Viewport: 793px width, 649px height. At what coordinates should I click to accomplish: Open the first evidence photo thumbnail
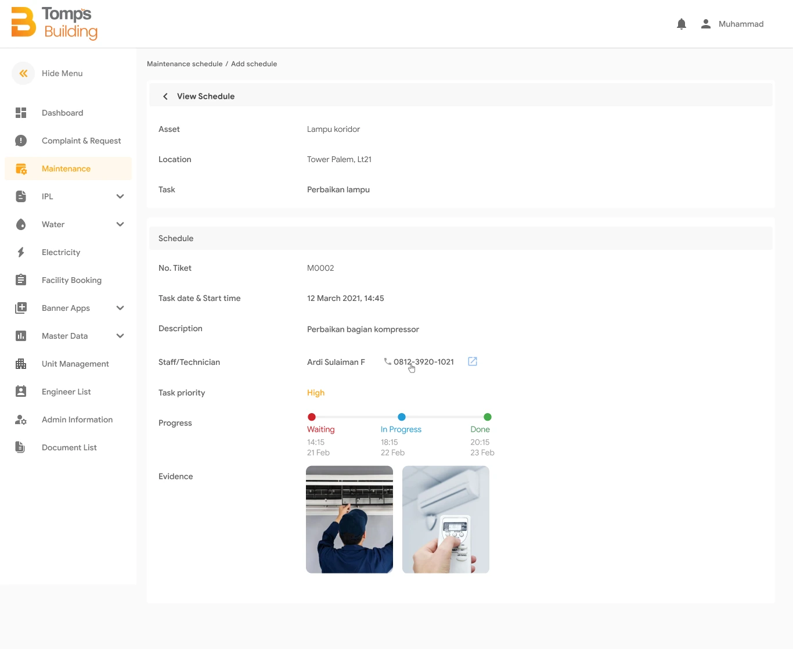point(349,519)
